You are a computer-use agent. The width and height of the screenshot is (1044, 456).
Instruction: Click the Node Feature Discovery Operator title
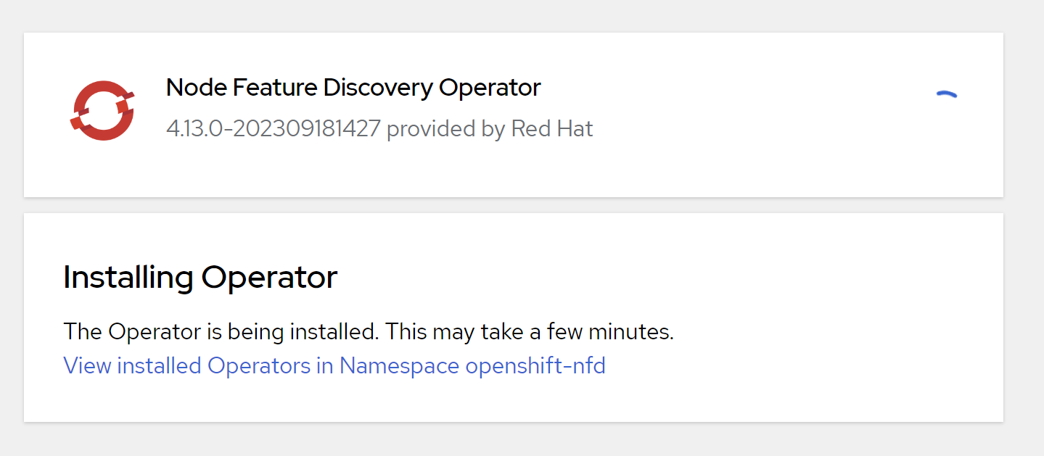tap(353, 88)
